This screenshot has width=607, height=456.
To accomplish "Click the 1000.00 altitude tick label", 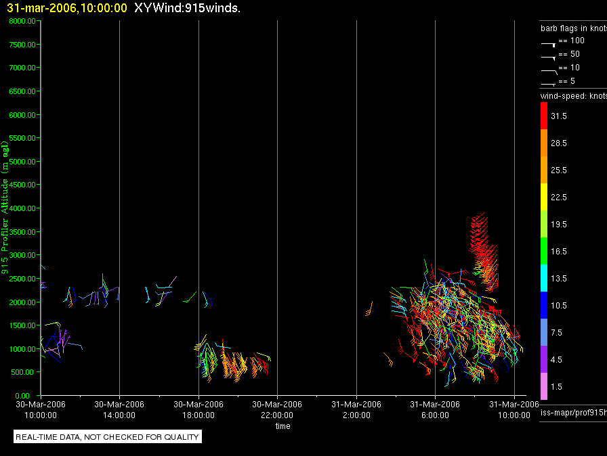I will [22, 349].
